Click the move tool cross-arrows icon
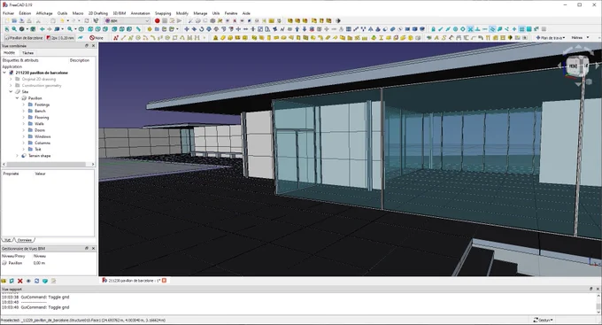 [x=187, y=29]
